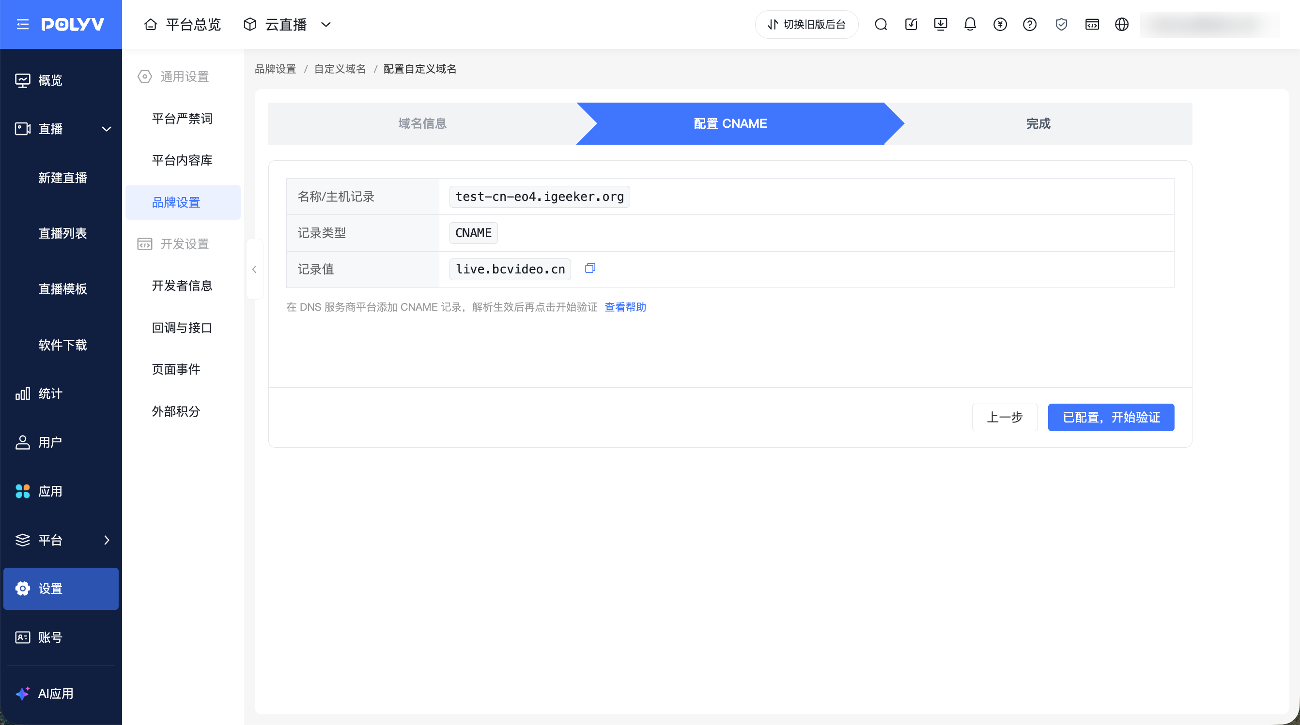Open 平台内容库 settings
This screenshot has height=725, width=1300.
(183, 160)
